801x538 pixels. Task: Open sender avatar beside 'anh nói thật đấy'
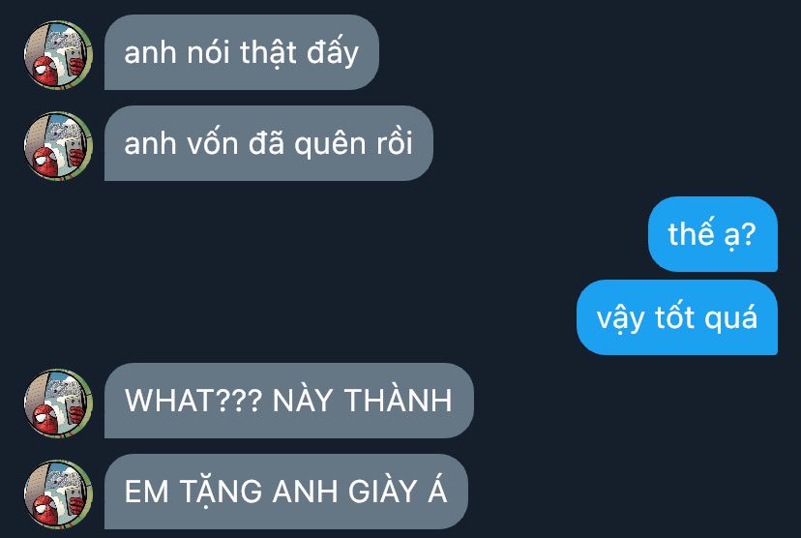coord(58,54)
